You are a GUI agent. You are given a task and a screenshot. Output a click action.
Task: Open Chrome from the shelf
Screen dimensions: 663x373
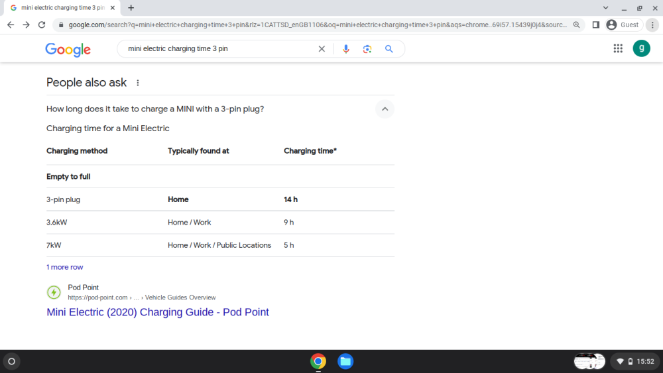point(318,362)
